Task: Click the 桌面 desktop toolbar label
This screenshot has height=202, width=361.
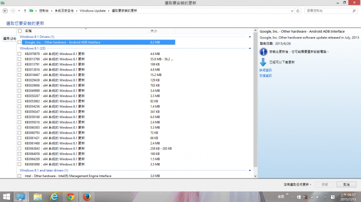Action: 281,196
